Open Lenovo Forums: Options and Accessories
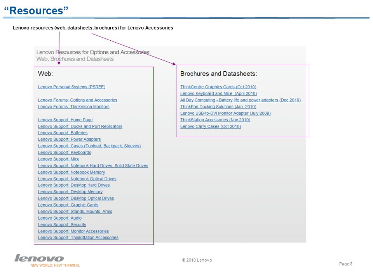Viewport: 373px width, 279px height. tap(78, 100)
